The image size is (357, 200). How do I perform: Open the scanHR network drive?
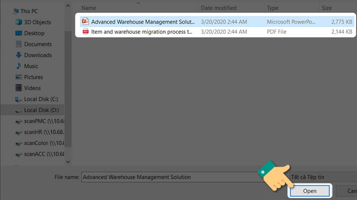(x=43, y=132)
